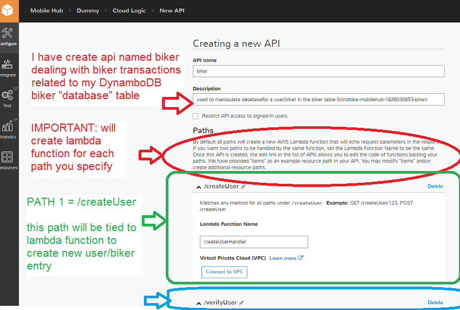Click pencil edit icon next to /verifyUser
Image resolution: width=460 pixels, height=310 pixels.
click(241, 303)
